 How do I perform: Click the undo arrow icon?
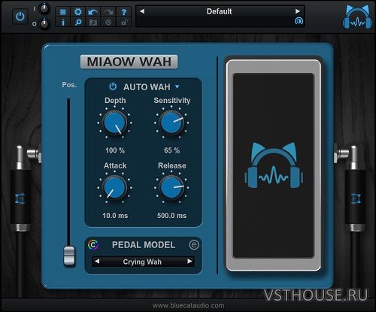[x=93, y=12]
